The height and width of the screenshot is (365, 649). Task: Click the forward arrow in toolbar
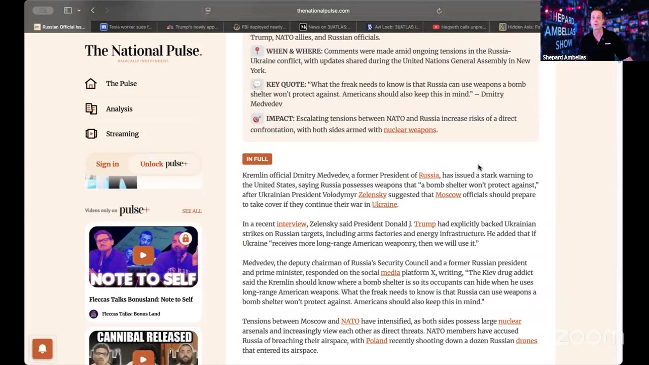tap(106, 10)
